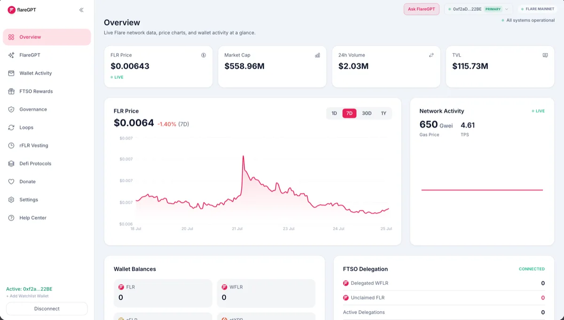Click the 4.61 TPS value
The height and width of the screenshot is (320, 564).
coord(468,125)
